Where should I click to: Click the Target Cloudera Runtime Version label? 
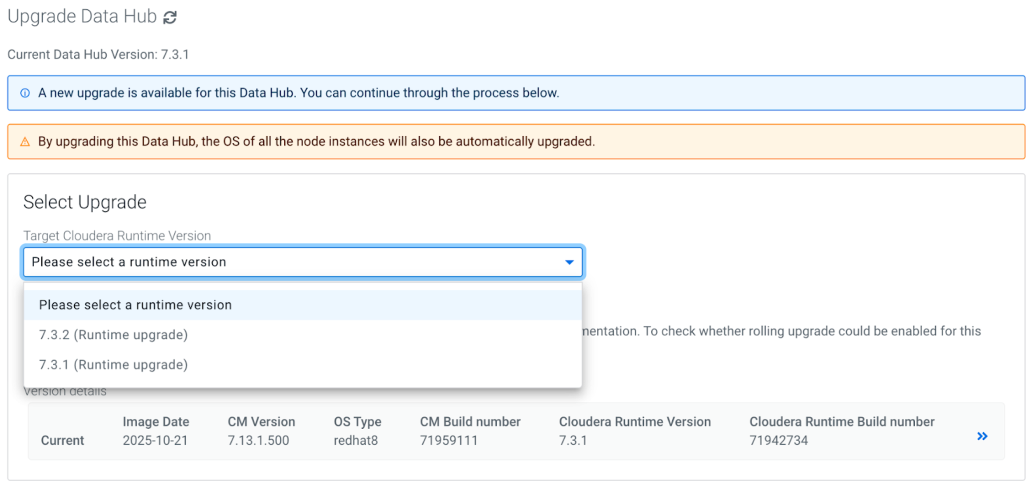[x=117, y=236]
